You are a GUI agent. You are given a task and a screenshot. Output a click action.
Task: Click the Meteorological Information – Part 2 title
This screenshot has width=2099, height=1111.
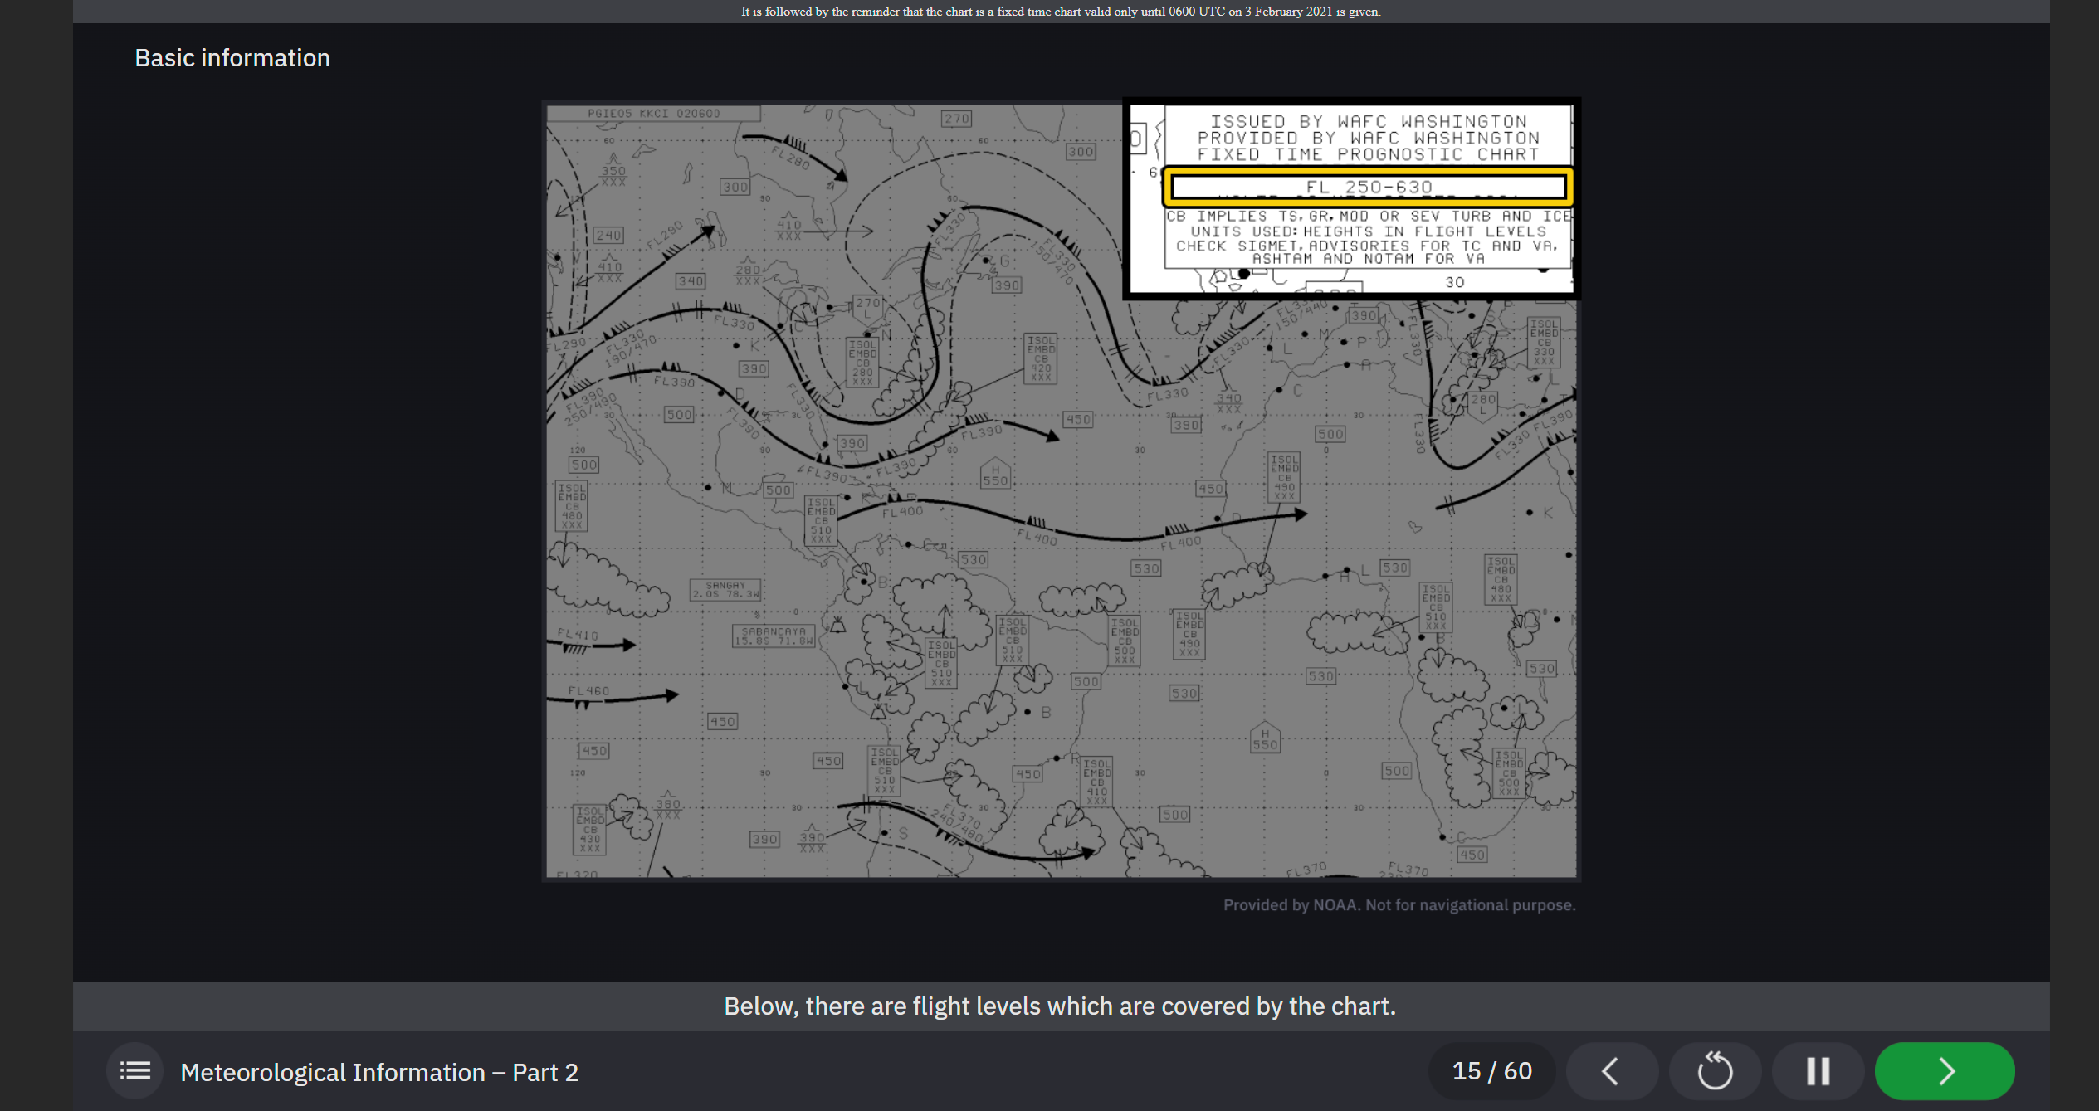(379, 1072)
